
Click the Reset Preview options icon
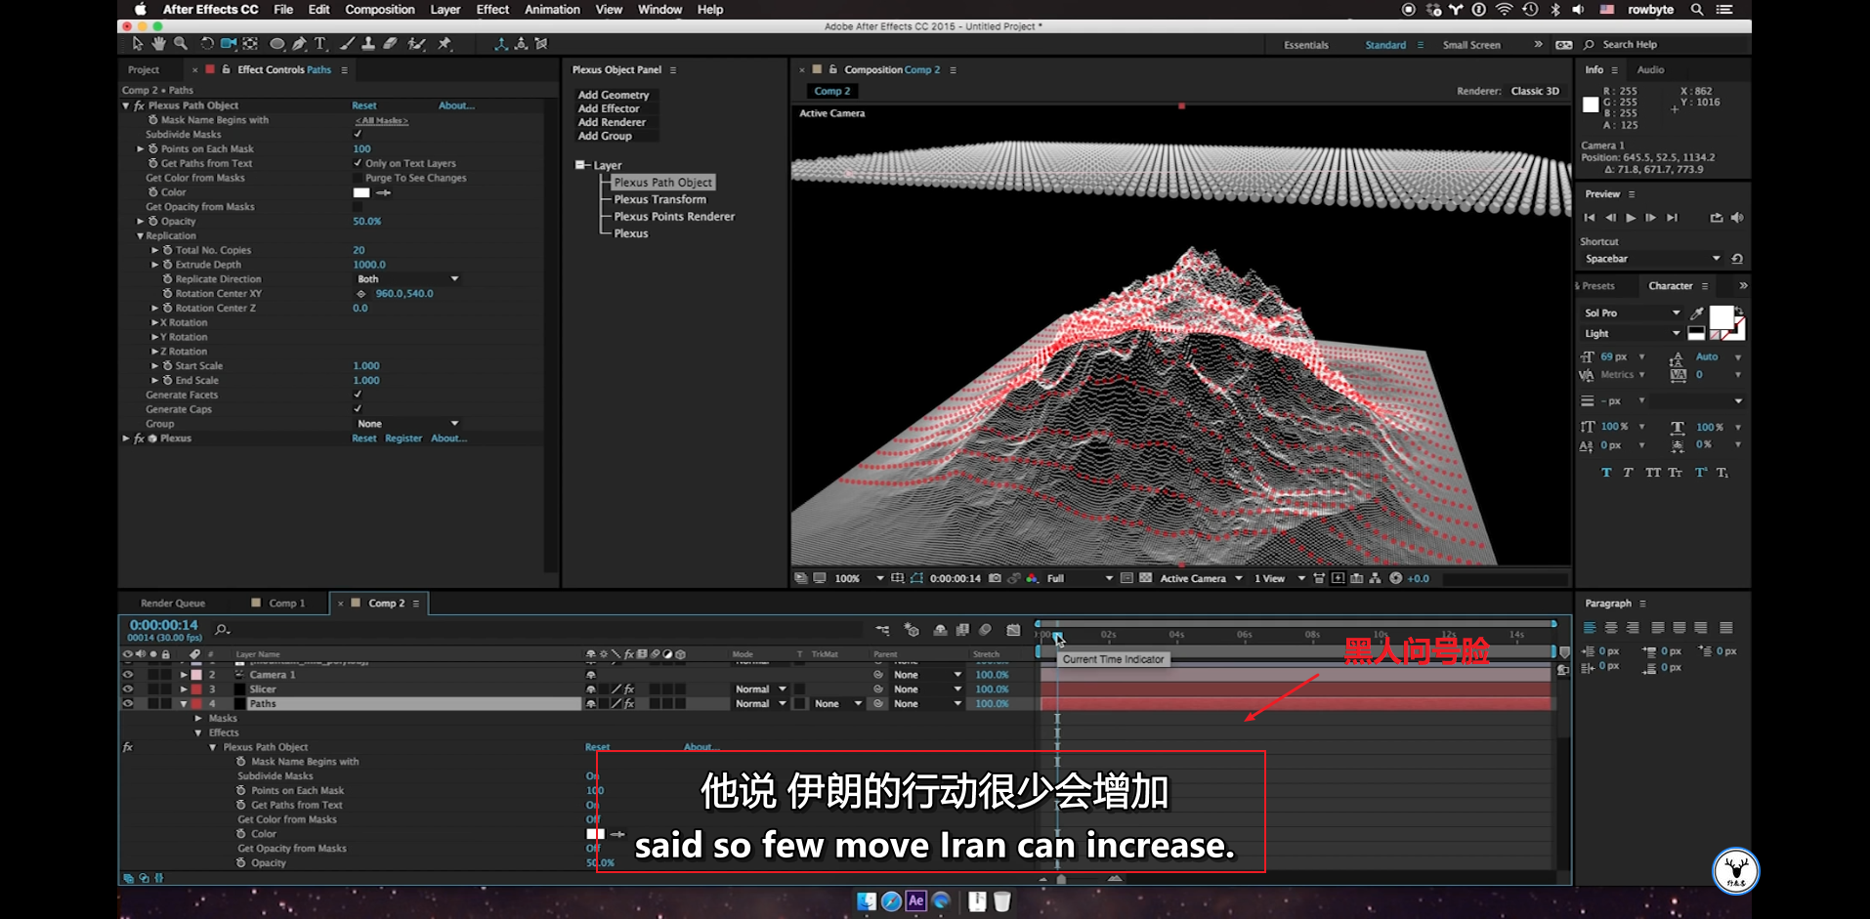point(1736,259)
